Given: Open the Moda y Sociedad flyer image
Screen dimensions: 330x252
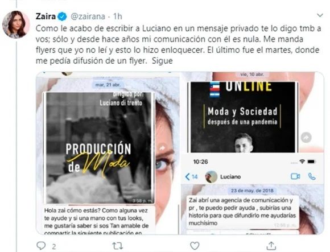Looking at the screenshot, I should (244, 117).
